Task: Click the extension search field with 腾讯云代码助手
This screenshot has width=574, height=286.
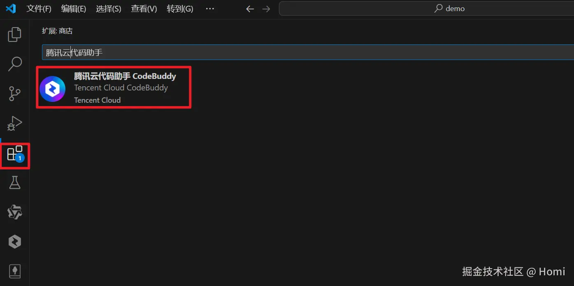Action: (308, 52)
